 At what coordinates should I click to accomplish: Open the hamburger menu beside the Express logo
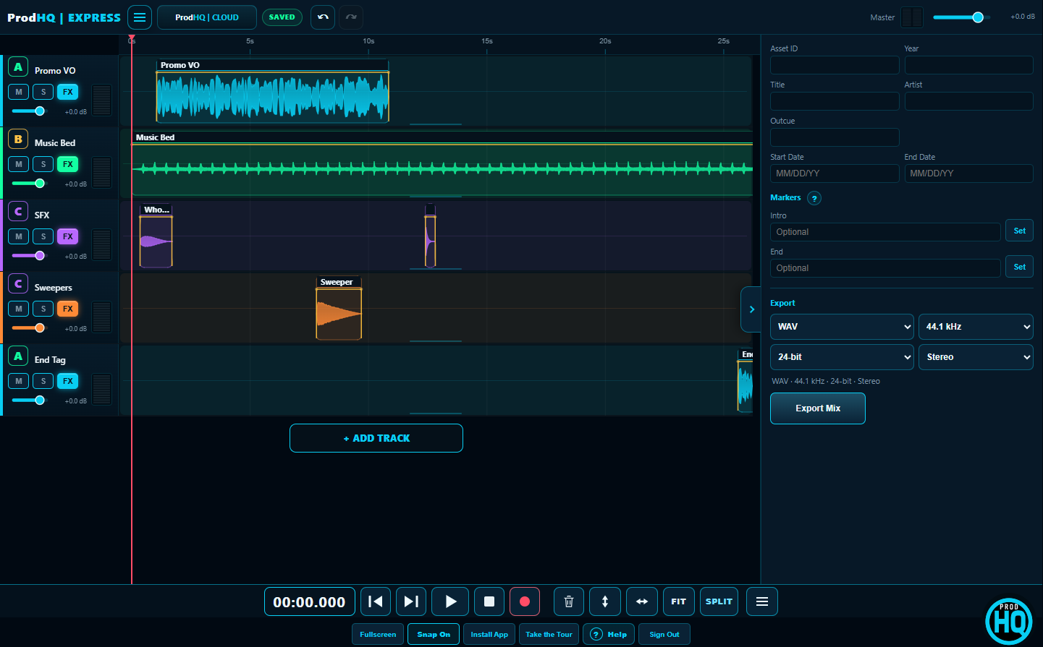140,17
